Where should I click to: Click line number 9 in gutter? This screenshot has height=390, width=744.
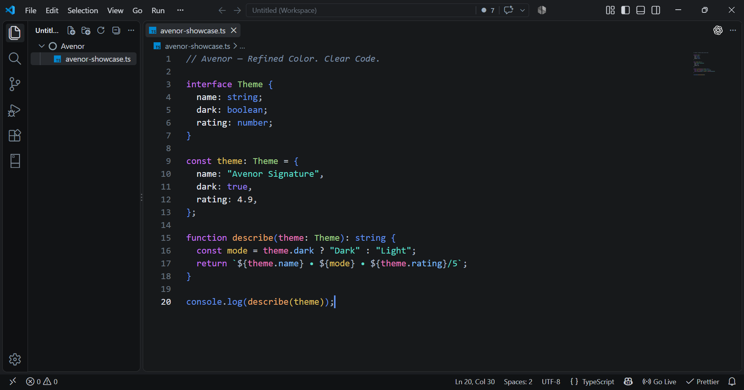pos(168,161)
